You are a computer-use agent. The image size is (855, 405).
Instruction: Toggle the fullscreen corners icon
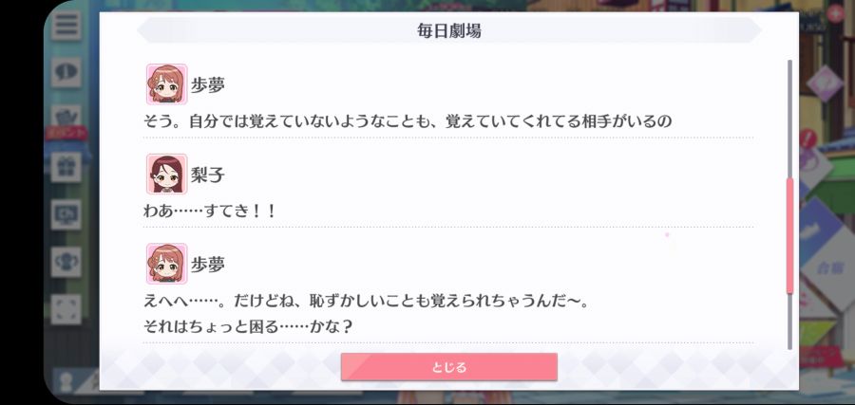[66, 309]
